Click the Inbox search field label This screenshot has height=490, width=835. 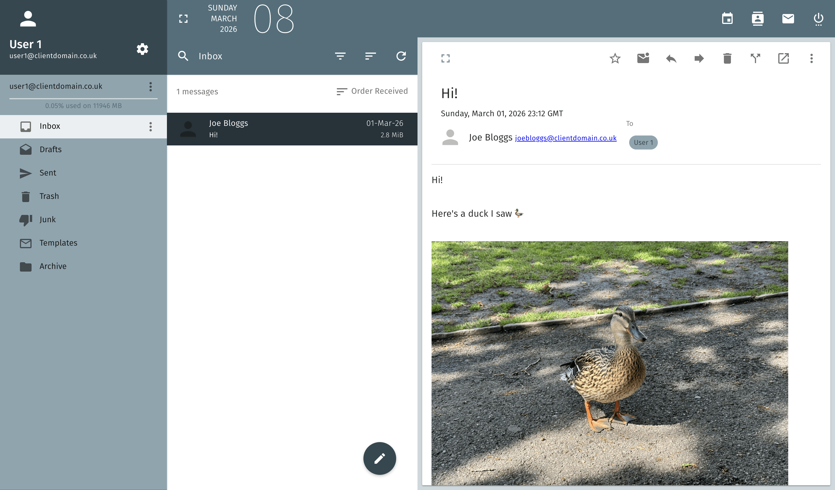pyautogui.click(x=211, y=56)
